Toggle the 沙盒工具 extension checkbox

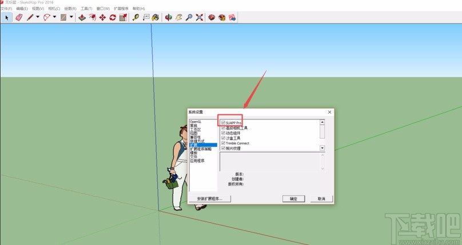223,138
